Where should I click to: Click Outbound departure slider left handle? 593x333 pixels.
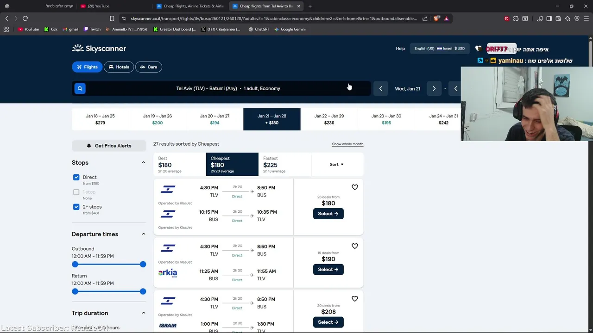click(75, 264)
